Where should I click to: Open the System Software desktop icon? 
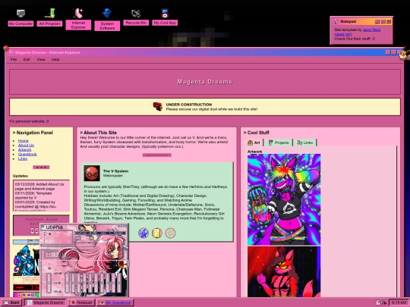(107, 20)
